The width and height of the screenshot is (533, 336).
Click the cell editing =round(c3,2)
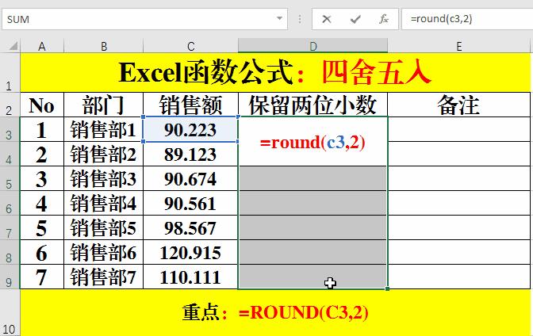point(313,142)
